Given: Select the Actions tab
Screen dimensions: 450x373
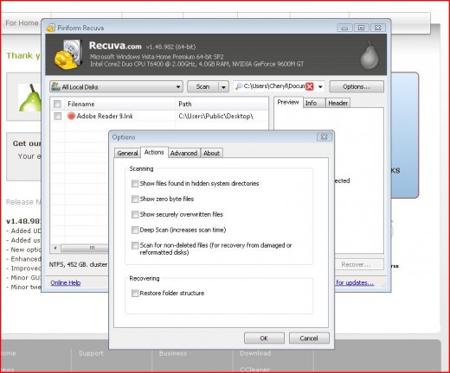Looking at the screenshot, I should 154,152.
